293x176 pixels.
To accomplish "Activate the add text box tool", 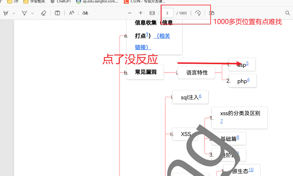I will pos(58,13).
